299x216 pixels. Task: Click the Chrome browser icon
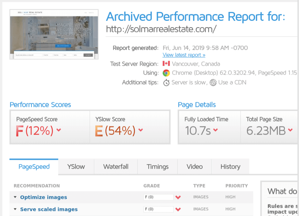click(166, 73)
